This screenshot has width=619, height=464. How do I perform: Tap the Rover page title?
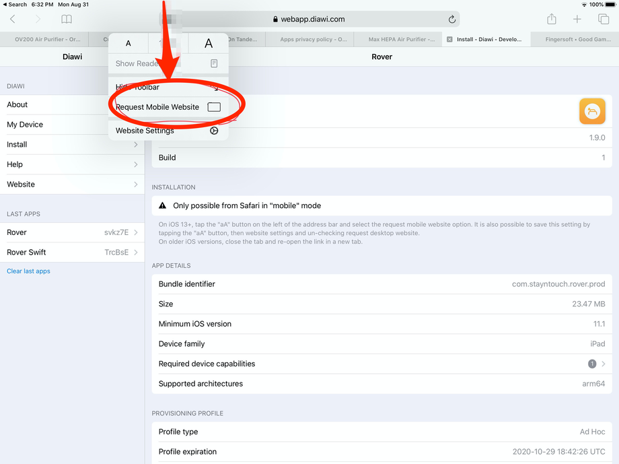tap(381, 57)
